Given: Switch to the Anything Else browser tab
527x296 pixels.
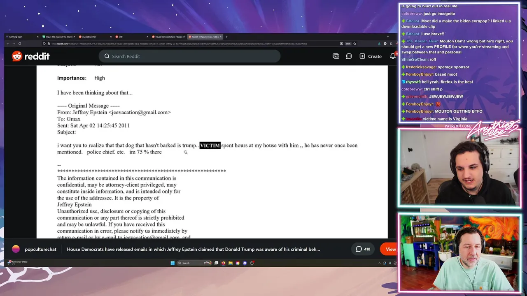Looking at the screenshot, I should pos(23,37).
